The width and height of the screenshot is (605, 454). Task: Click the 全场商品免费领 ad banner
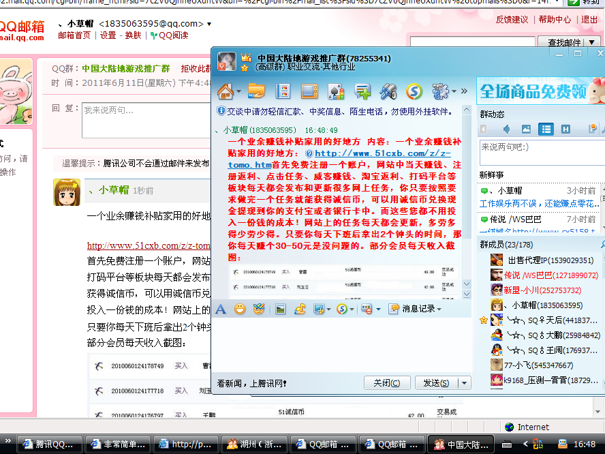coord(540,91)
